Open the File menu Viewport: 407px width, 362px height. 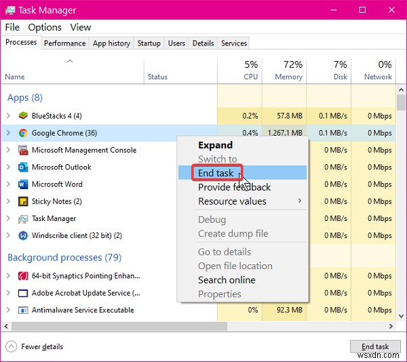(x=12, y=27)
